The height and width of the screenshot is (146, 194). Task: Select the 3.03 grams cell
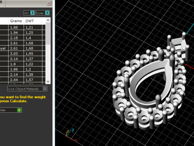click(16, 54)
